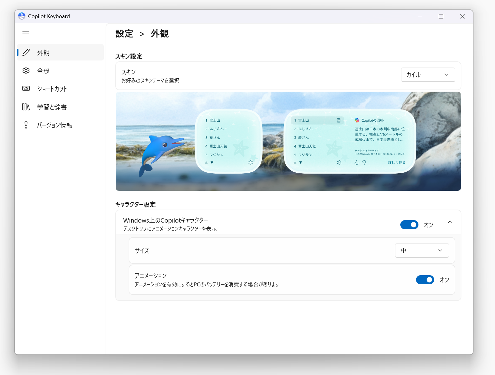This screenshot has width=495, height=375.
Task: Click the lightbulb icon for バージョン情報
Action: pyautogui.click(x=26, y=125)
